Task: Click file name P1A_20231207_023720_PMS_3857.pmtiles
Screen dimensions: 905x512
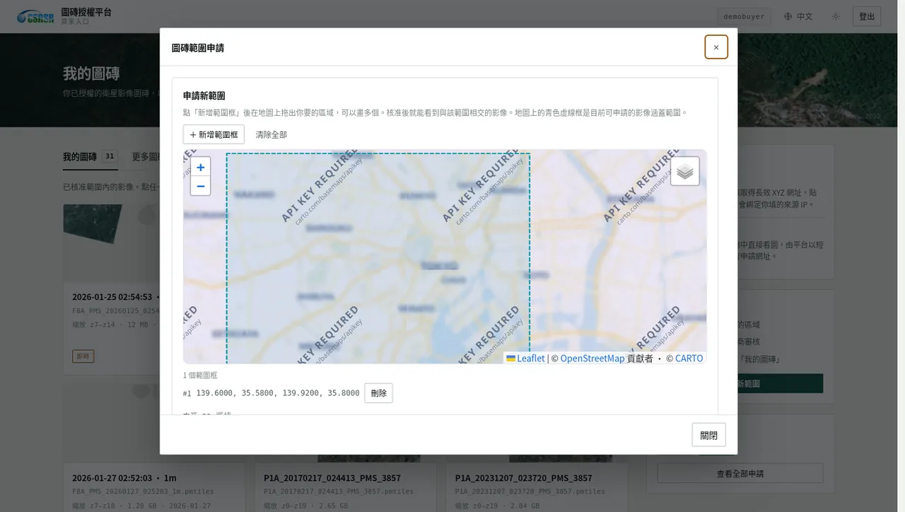Action: [530, 491]
